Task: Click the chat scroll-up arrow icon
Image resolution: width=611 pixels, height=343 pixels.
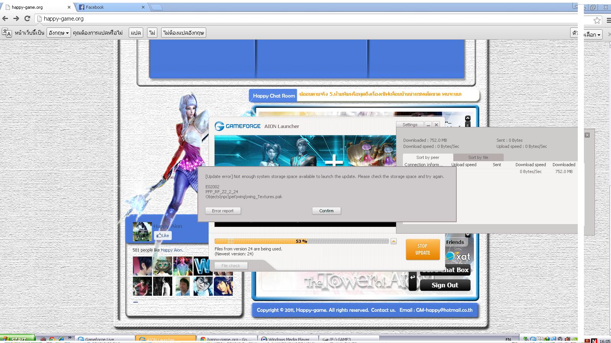Action: 468,118
